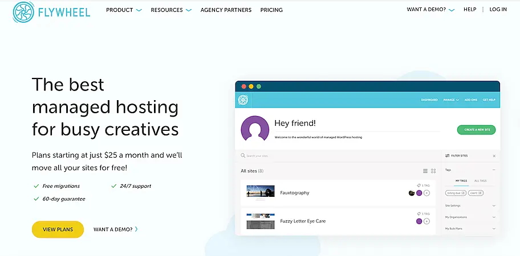The width and height of the screenshot is (520, 256).
Task: Expand the Want a Demo? header dropdown
Action: pyautogui.click(x=430, y=10)
